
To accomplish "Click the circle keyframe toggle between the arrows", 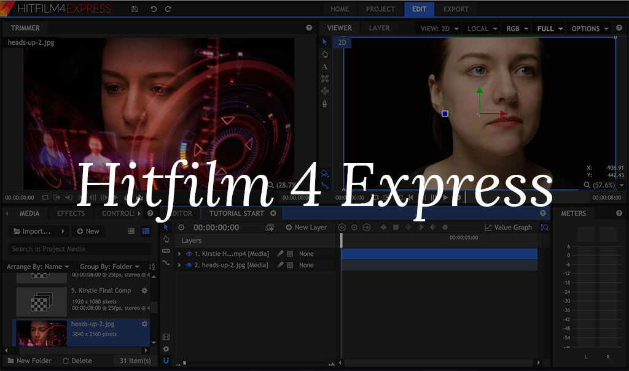I will 354,227.
